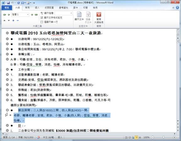
Task: Switch to Web Layout view icon
Action: (133, 137)
